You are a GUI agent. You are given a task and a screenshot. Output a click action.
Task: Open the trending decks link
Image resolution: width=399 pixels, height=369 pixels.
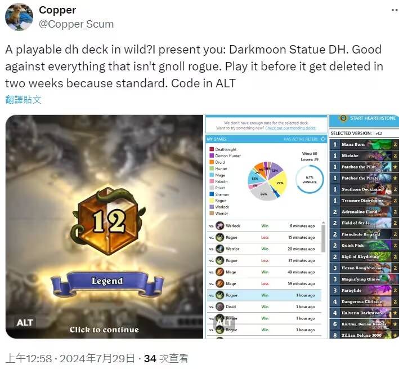(x=290, y=128)
